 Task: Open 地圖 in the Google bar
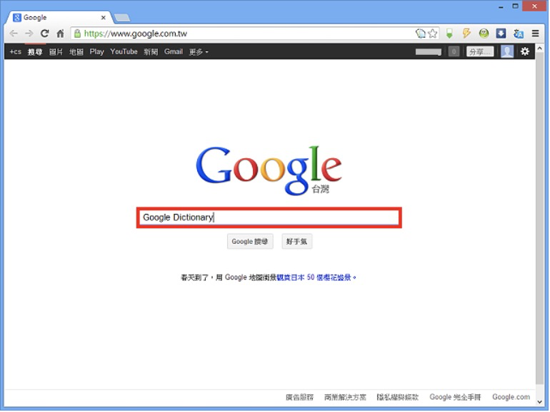(x=76, y=52)
